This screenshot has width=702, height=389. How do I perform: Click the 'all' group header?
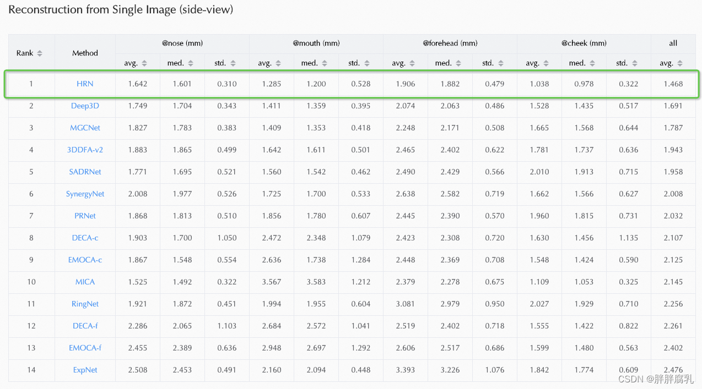click(x=673, y=43)
